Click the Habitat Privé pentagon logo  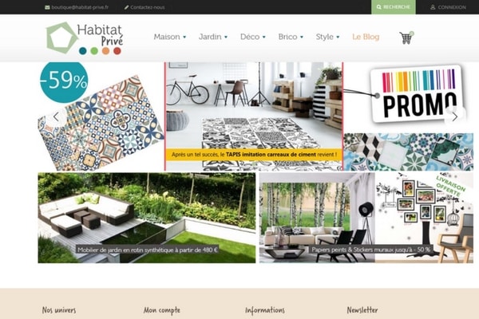(61, 37)
